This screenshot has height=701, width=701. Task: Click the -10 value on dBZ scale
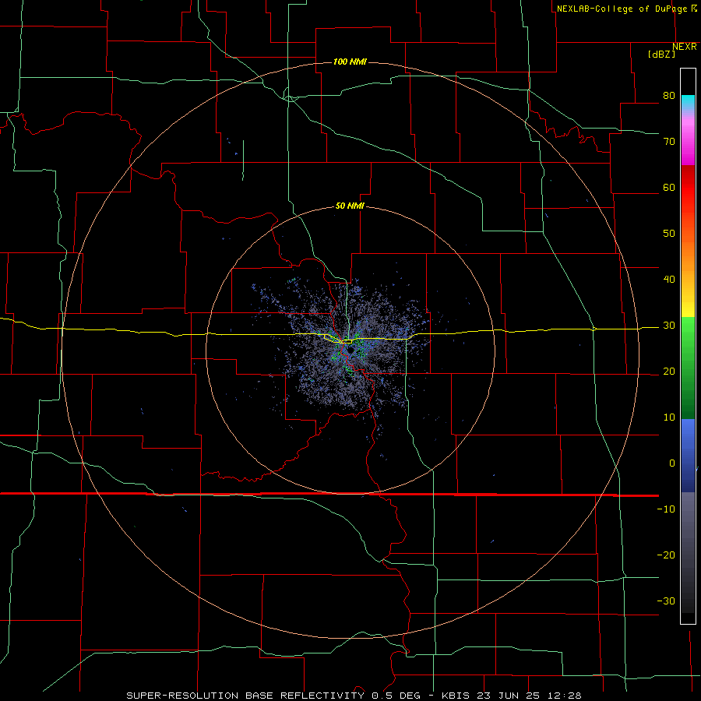point(666,509)
